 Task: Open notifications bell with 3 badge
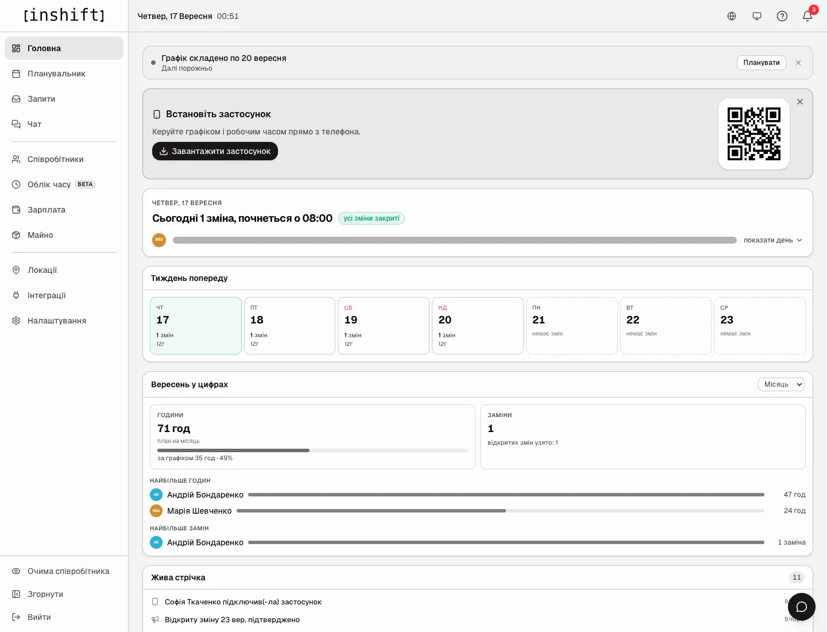pyautogui.click(x=807, y=16)
